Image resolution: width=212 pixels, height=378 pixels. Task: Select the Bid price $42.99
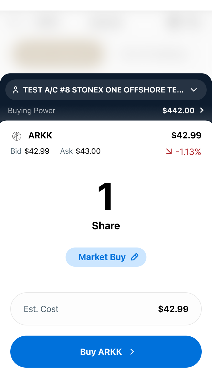pyautogui.click(x=37, y=151)
